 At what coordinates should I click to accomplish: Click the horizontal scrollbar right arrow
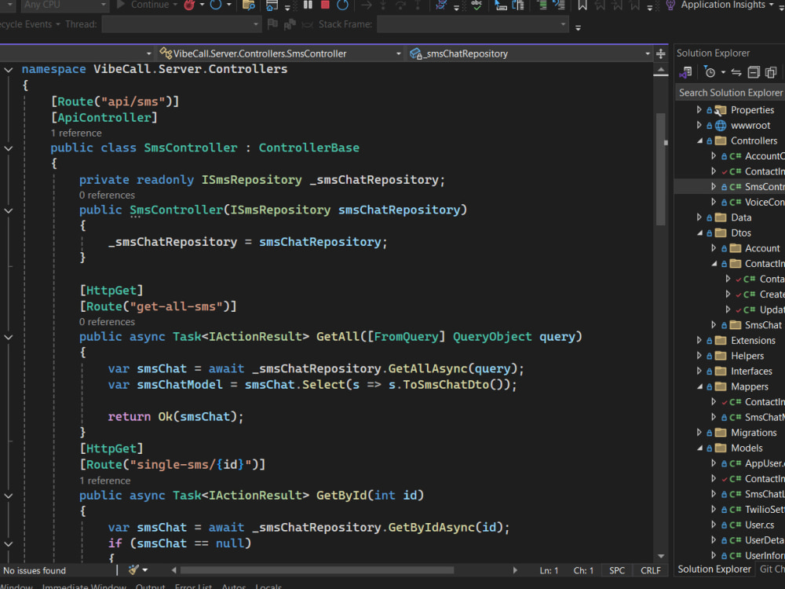(515, 570)
